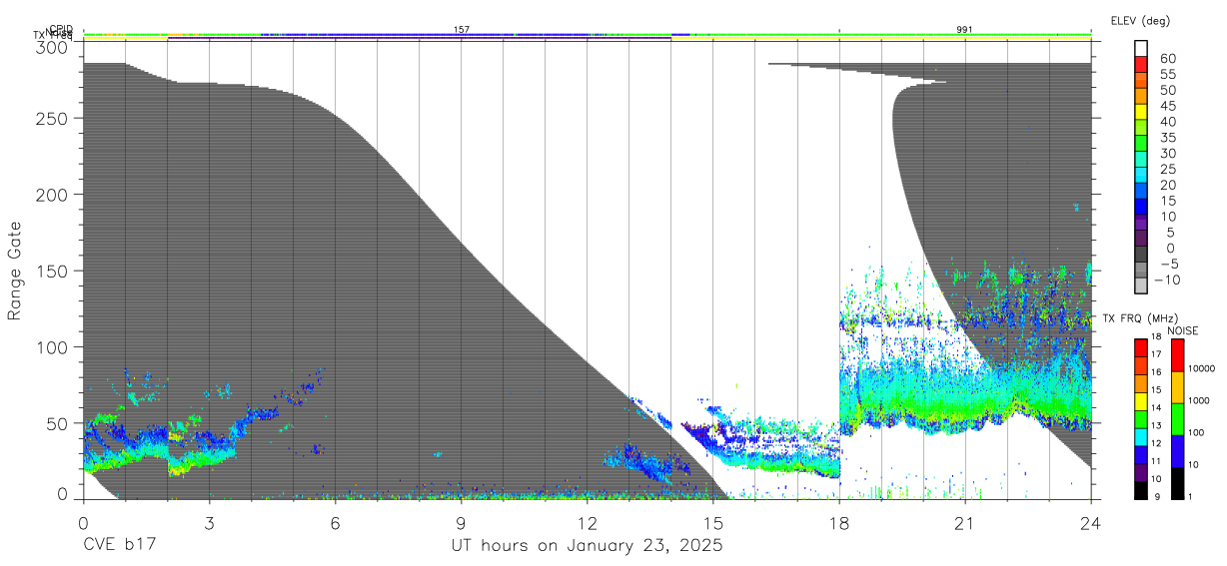Click the CPID '157' label above plot
Screen dimensions: 1227x566
pos(462,30)
